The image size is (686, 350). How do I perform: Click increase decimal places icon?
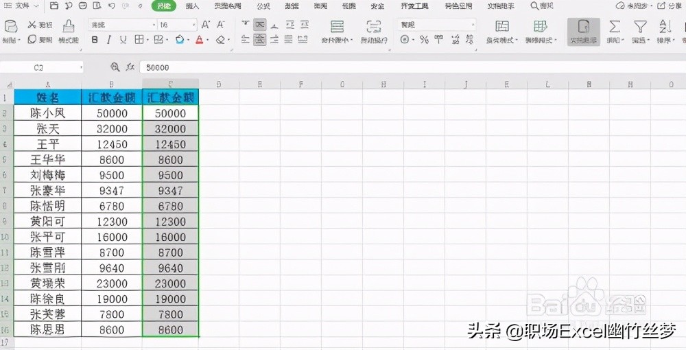pyautogui.click(x=455, y=40)
